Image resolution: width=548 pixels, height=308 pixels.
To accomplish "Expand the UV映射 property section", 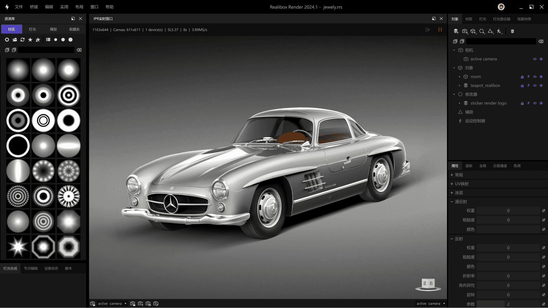I will tap(452, 184).
